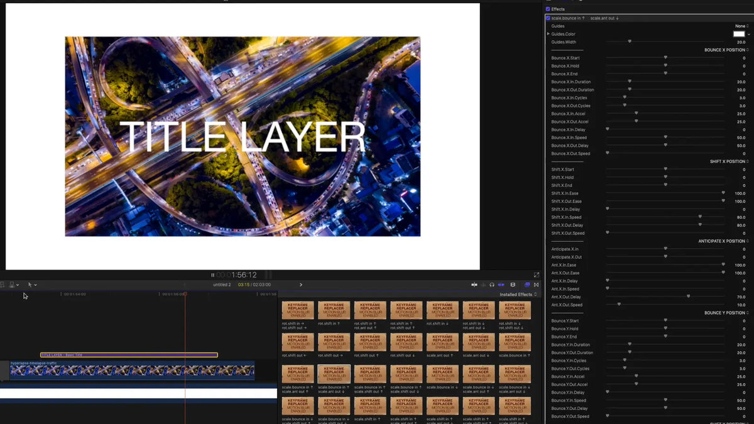Click the untitled 2 project name

click(222, 285)
